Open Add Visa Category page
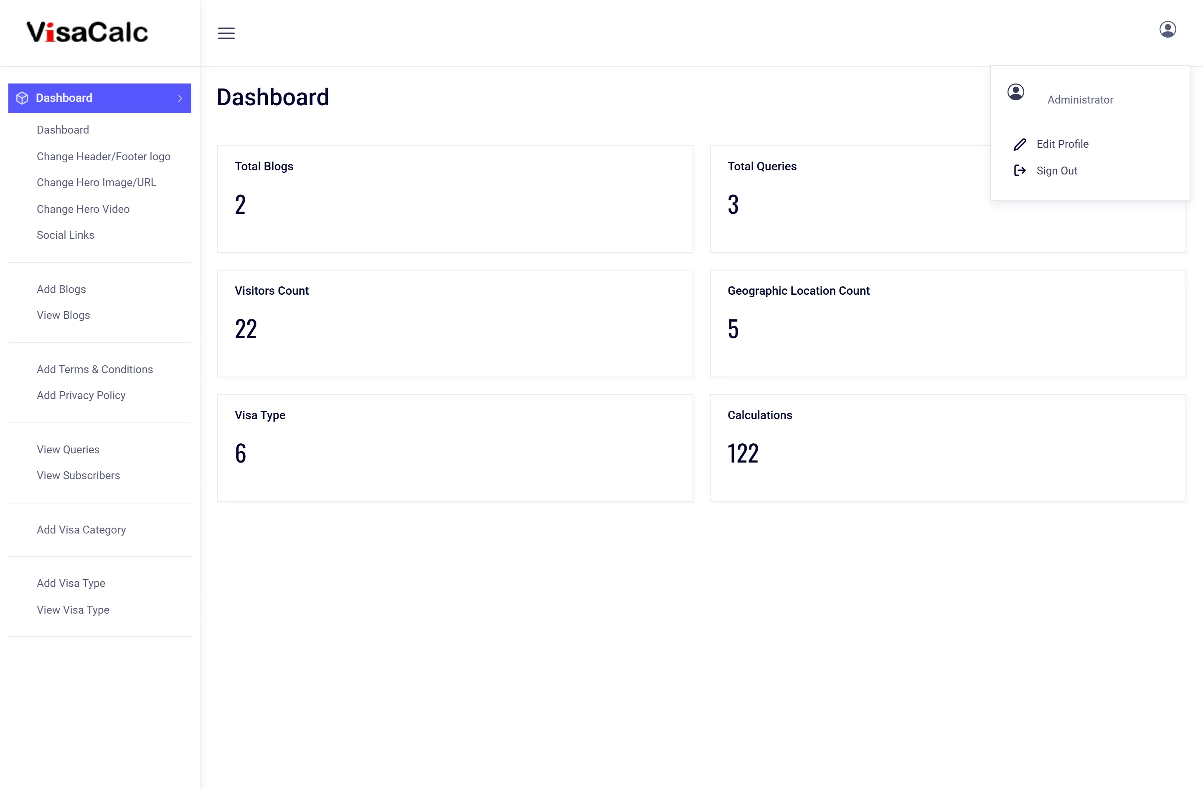 click(x=81, y=529)
